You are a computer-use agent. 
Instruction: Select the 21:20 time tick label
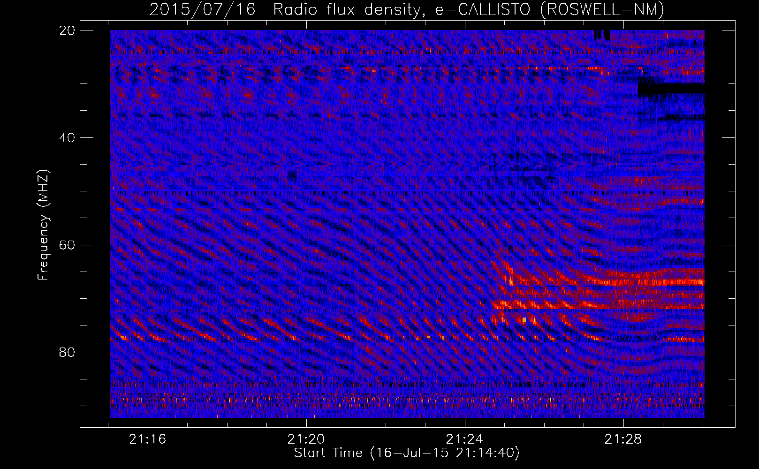pyautogui.click(x=306, y=439)
